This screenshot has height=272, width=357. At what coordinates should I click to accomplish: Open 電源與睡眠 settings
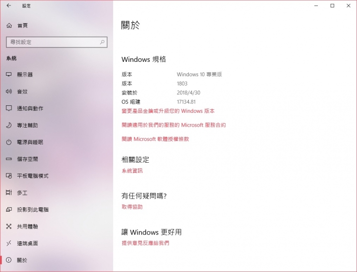30,142
